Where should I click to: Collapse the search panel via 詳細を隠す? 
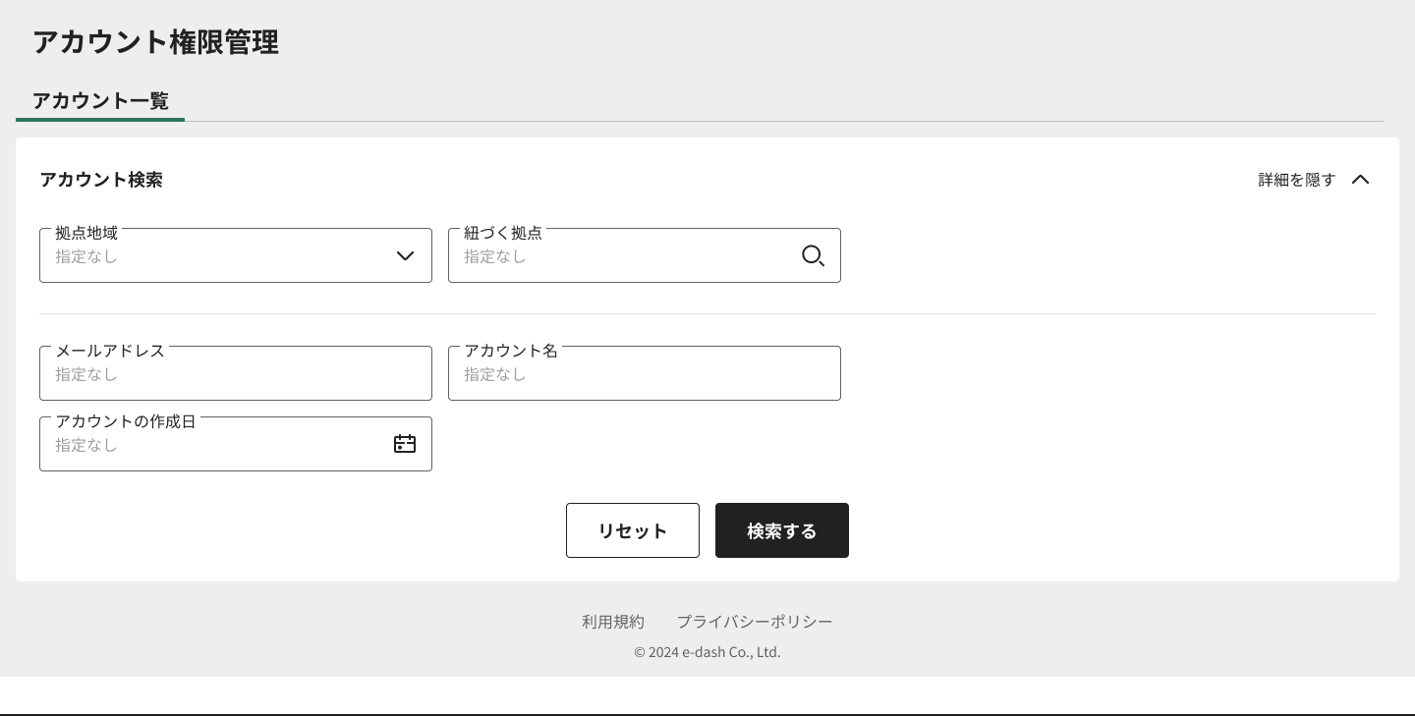point(1296,180)
